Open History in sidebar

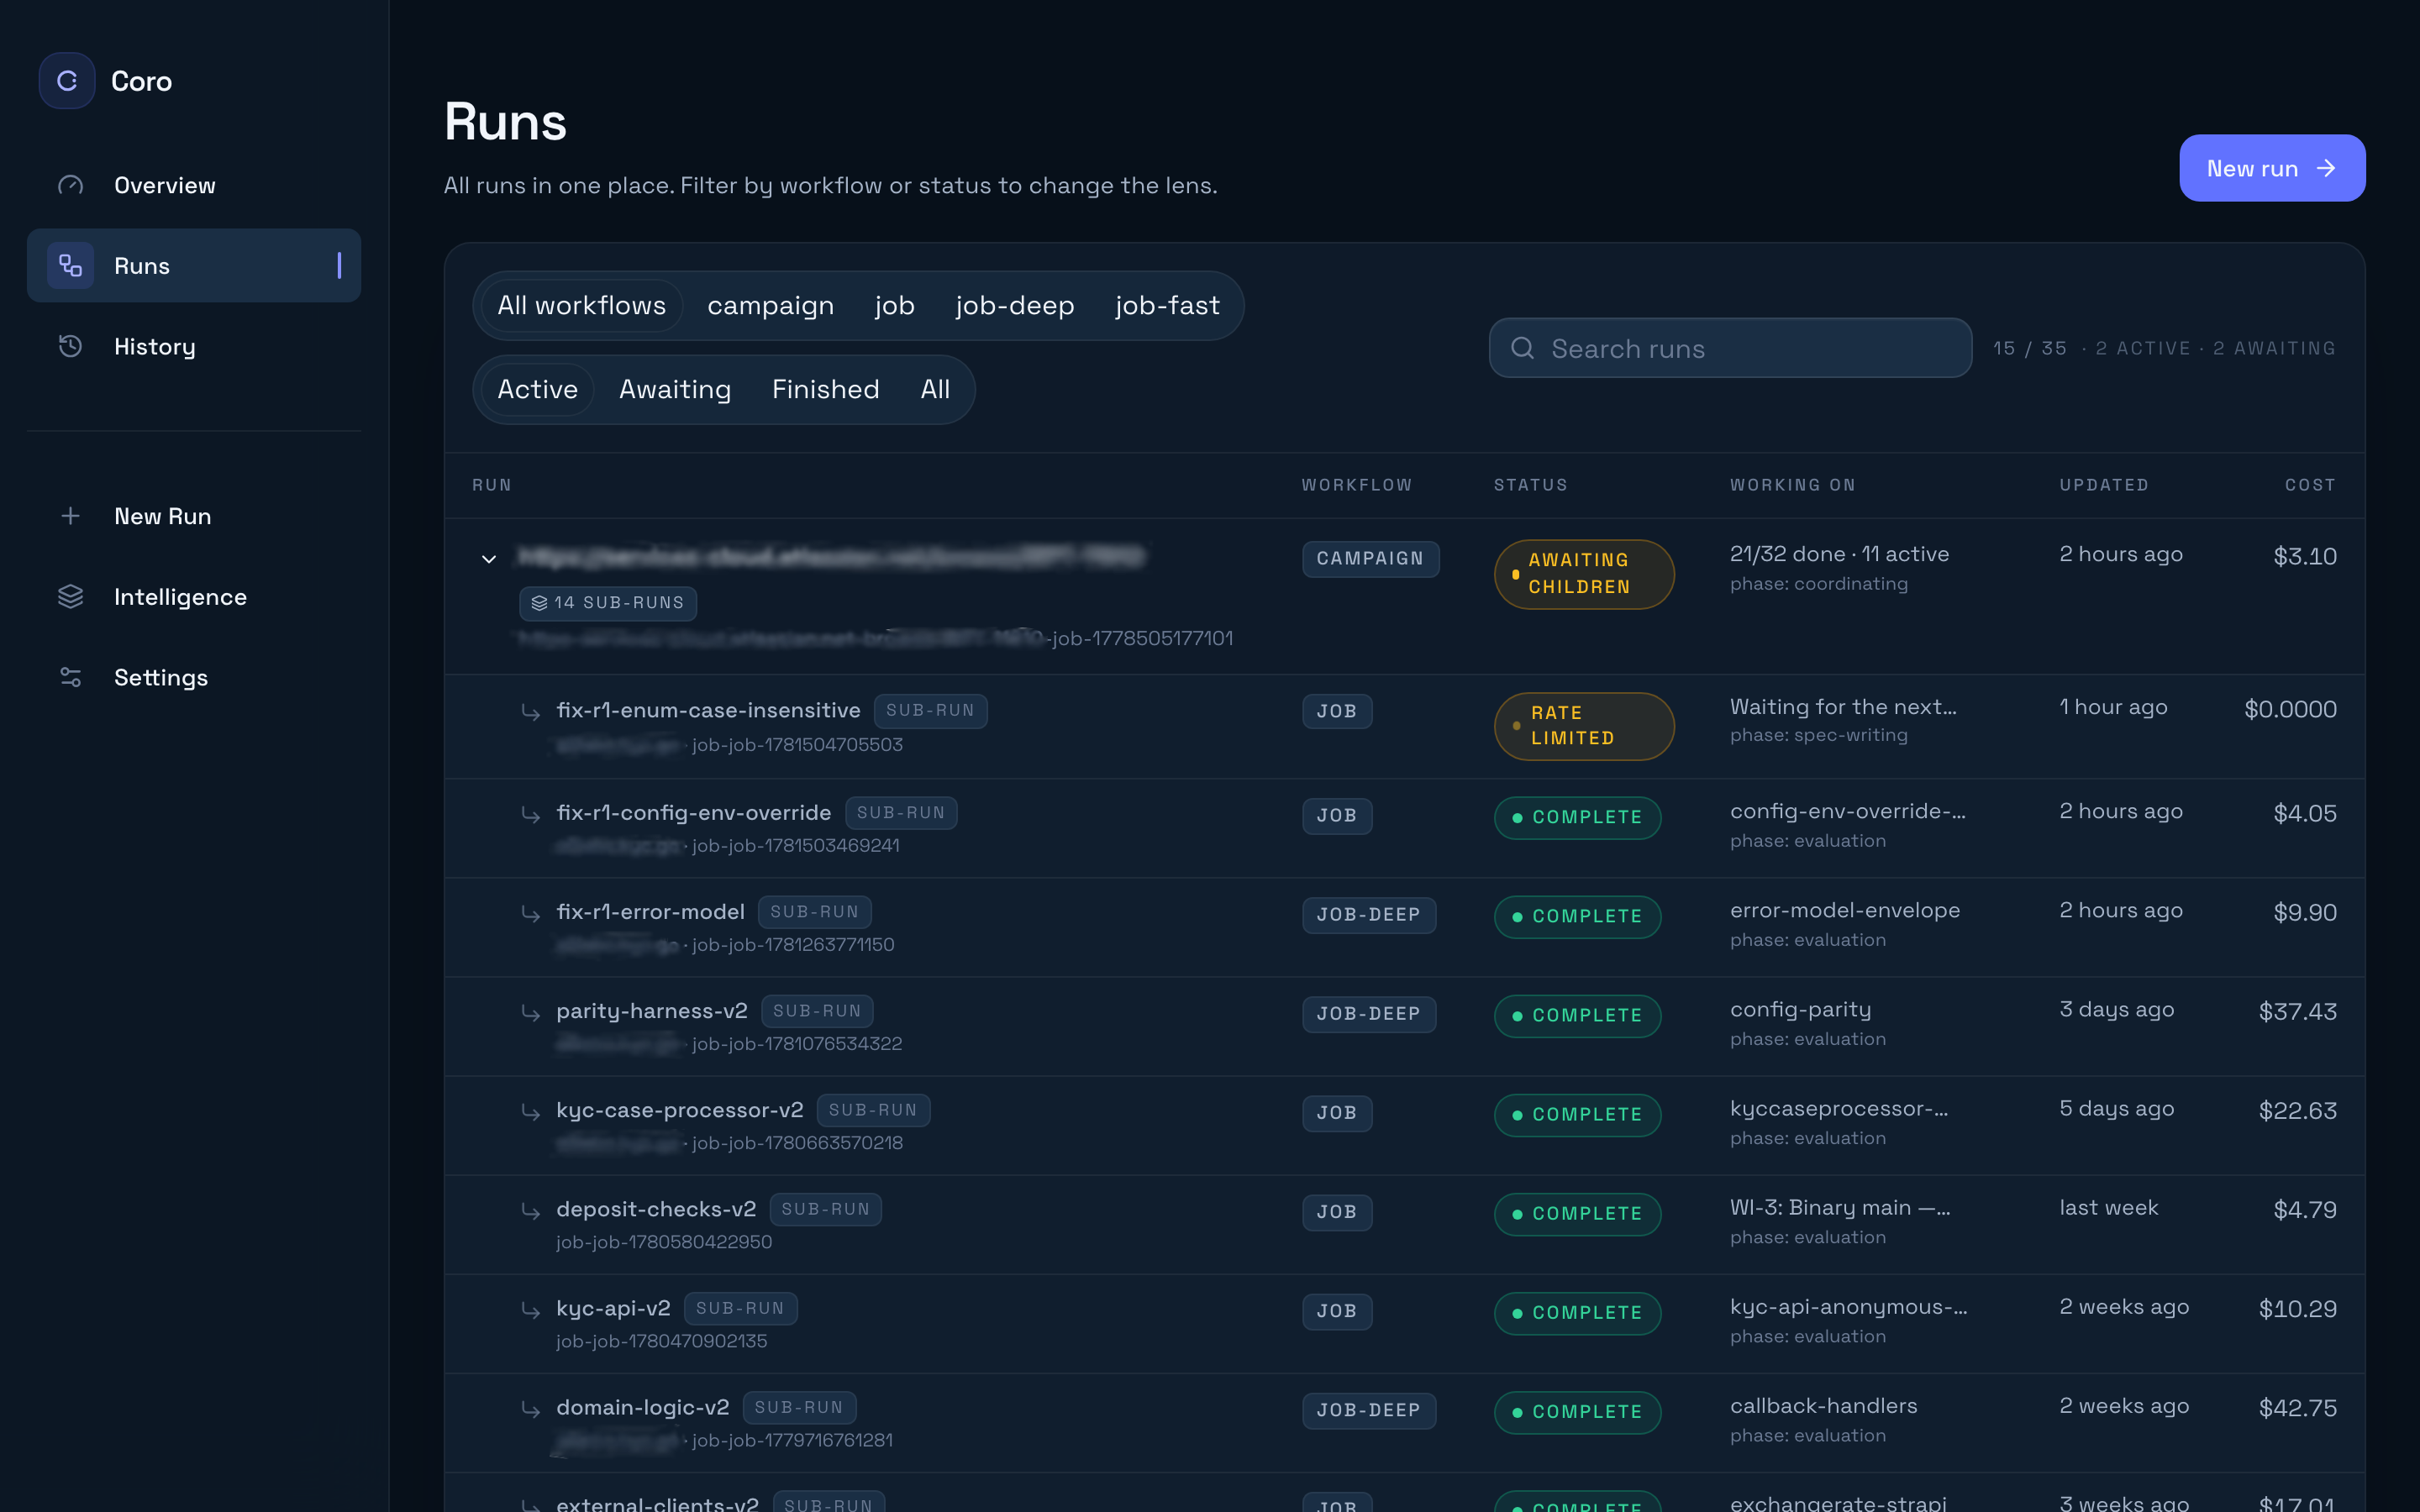pyautogui.click(x=194, y=346)
